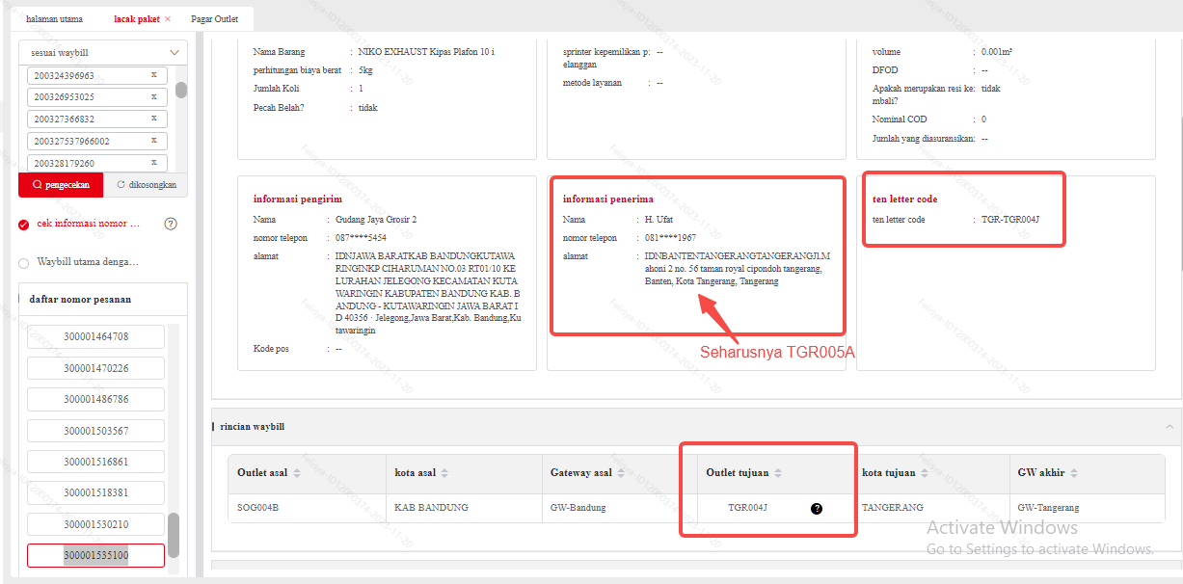The height and width of the screenshot is (584, 1183).
Task: Switch to lacak paket tab
Action: pos(136,19)
